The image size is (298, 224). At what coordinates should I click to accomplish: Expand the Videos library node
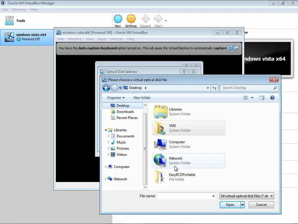[109, 155]
